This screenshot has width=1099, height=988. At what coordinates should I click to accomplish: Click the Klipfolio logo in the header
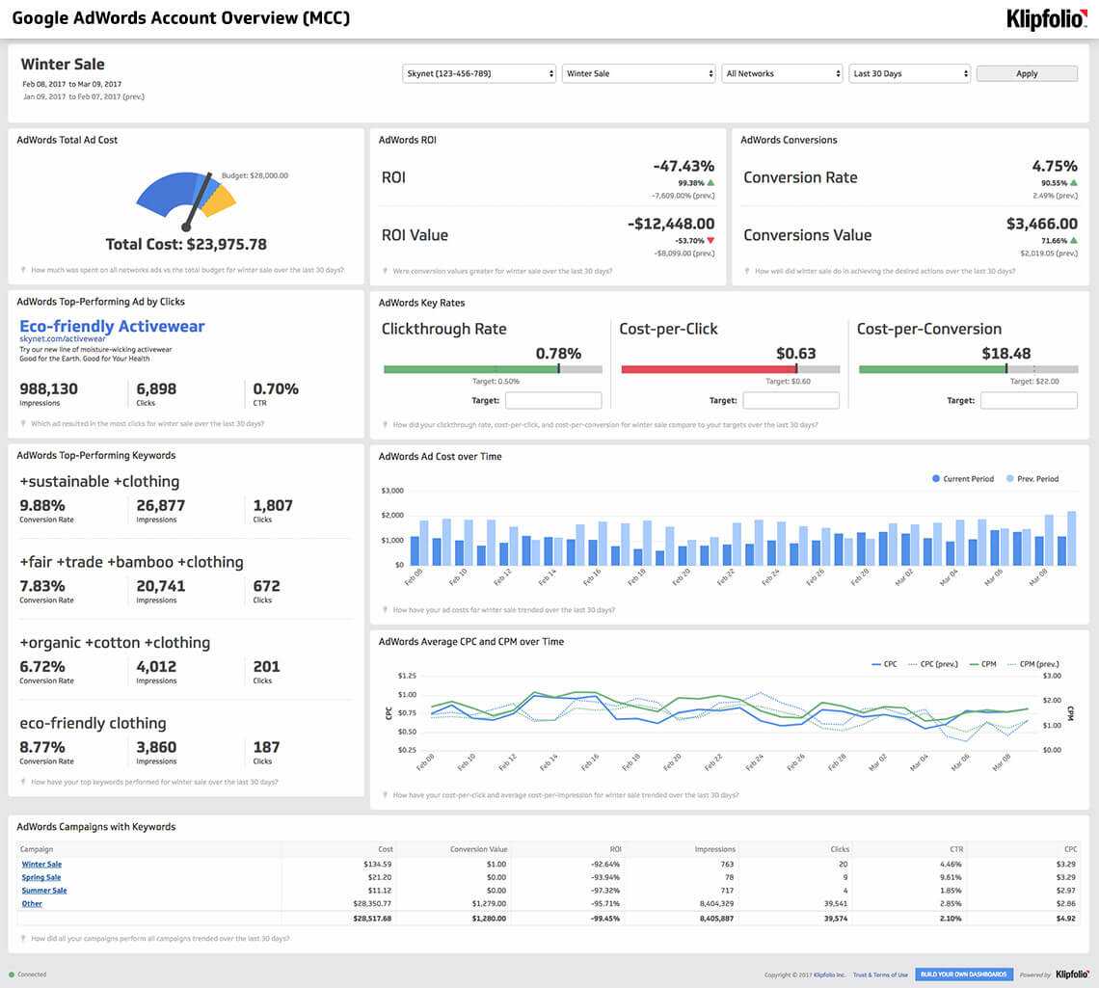point(1046,19)
